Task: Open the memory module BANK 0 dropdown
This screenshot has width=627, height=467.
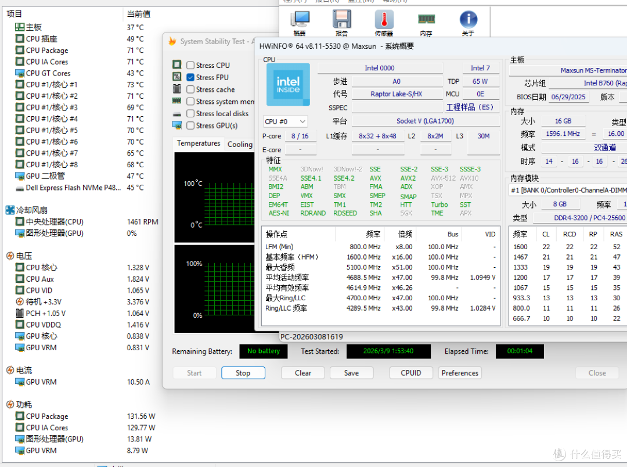Action: 568,191
